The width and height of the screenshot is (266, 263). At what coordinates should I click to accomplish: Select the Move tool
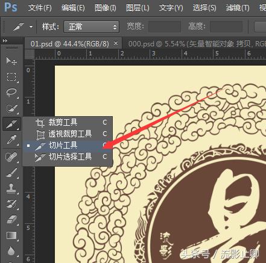pyautogui.click(x=11, y=61)
